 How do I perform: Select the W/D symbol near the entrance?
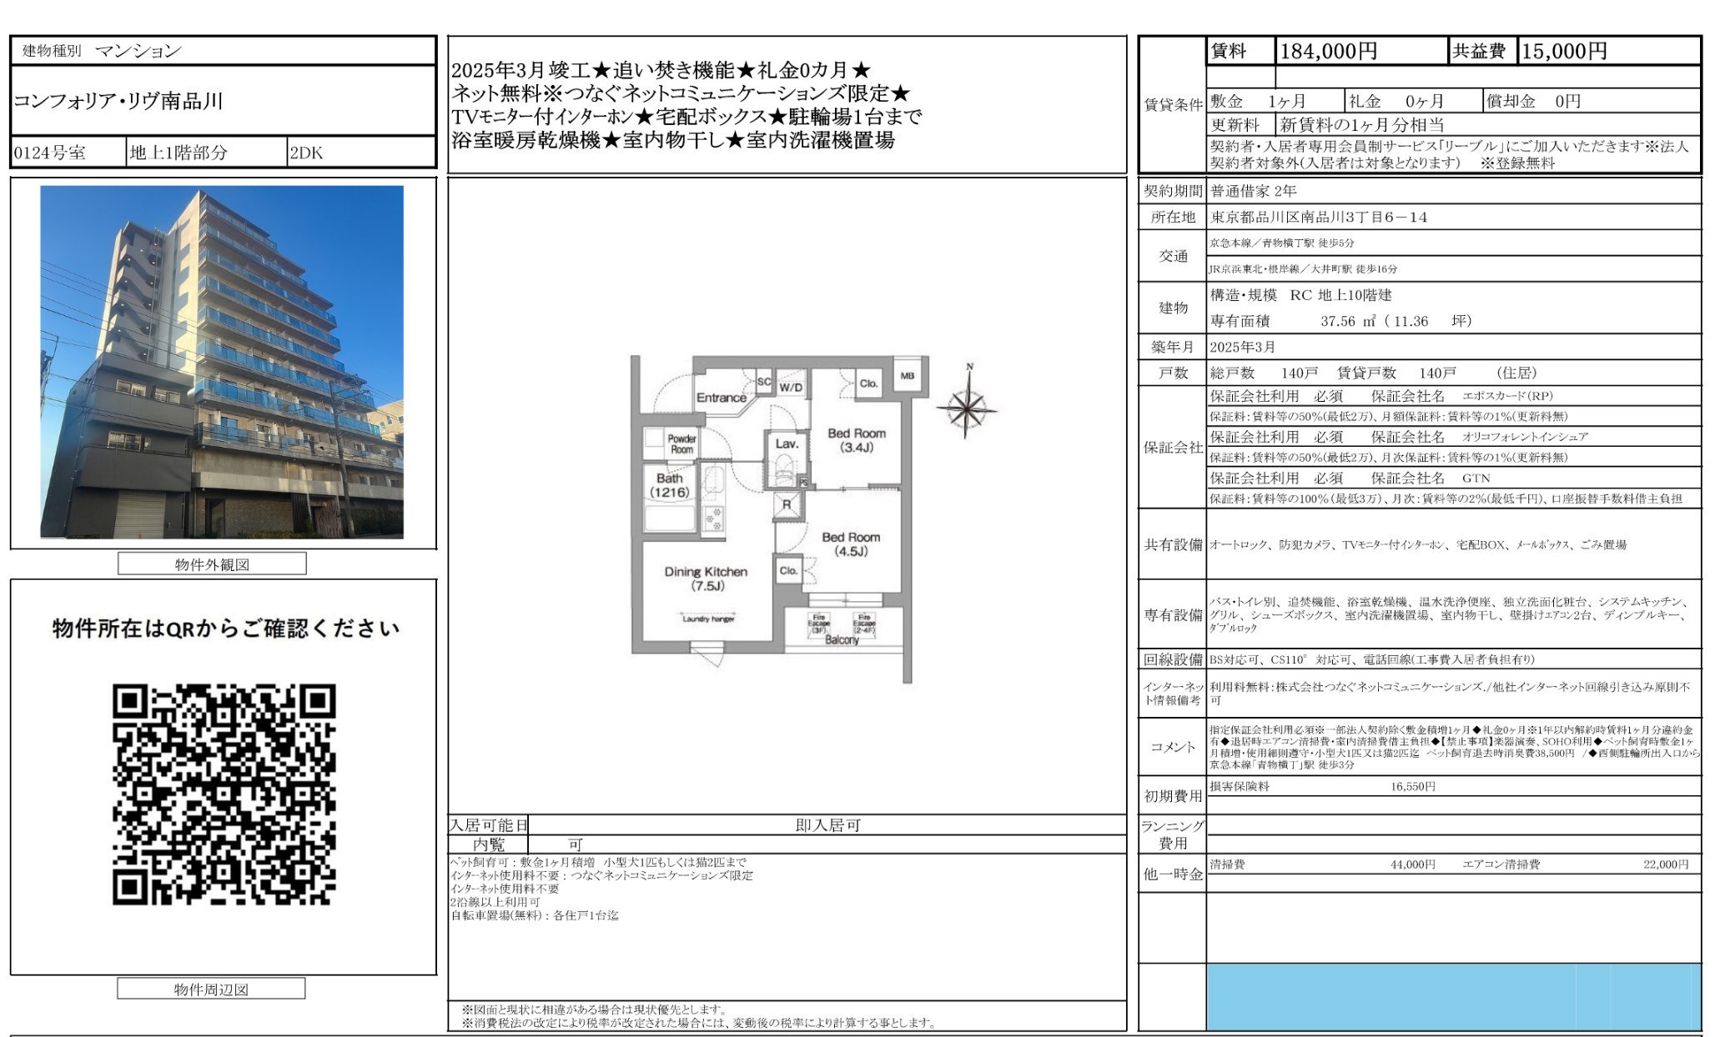point(789,388)
